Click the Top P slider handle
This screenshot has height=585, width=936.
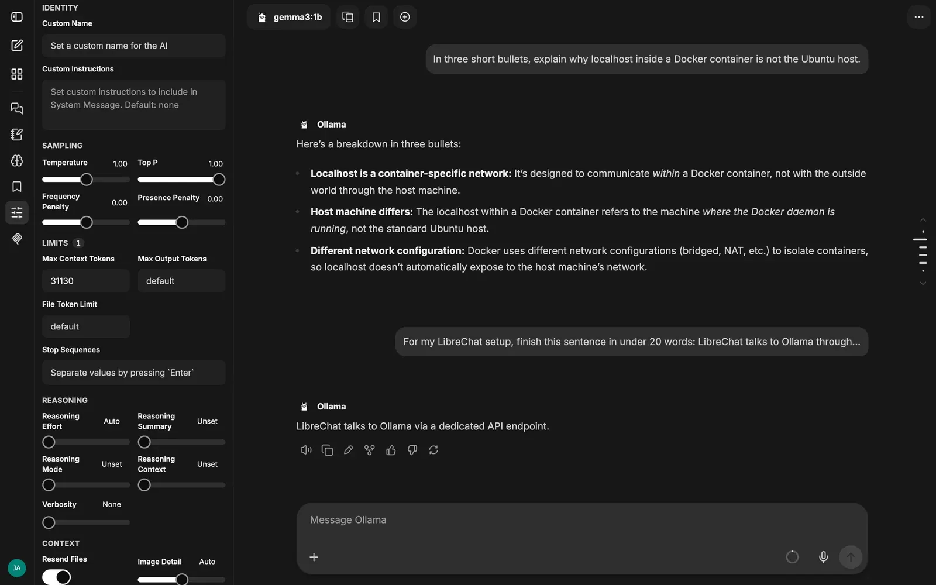click(219, 180)
